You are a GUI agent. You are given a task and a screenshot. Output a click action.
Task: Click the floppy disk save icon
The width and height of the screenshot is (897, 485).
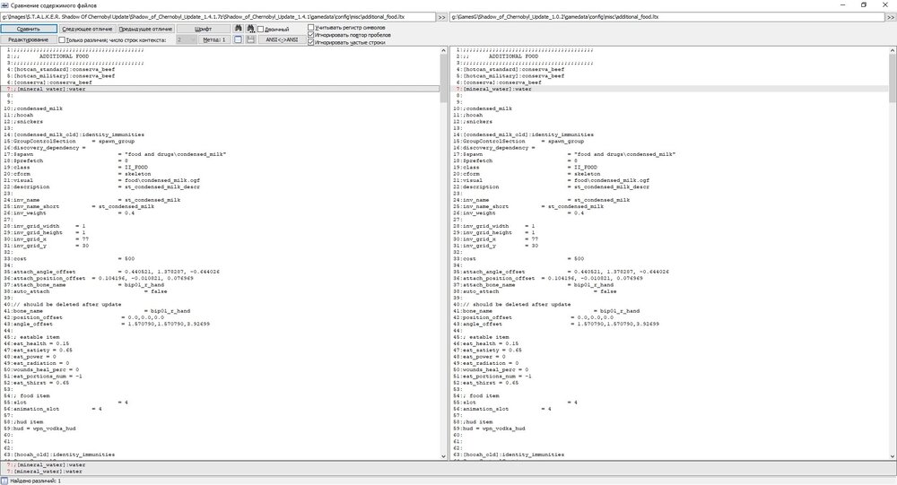pyautogui.click(x=250, y=40)
